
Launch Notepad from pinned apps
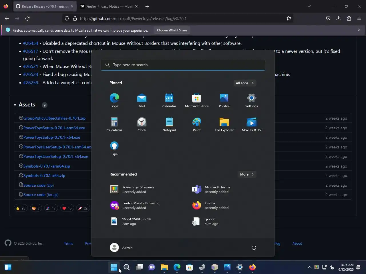(169, 124)
